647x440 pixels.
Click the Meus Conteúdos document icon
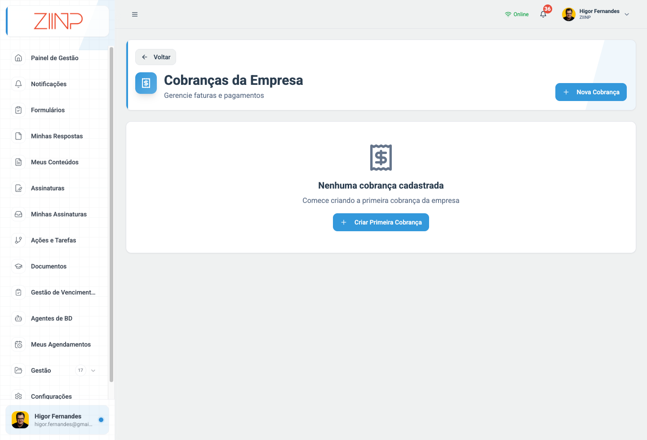(18, 162)
